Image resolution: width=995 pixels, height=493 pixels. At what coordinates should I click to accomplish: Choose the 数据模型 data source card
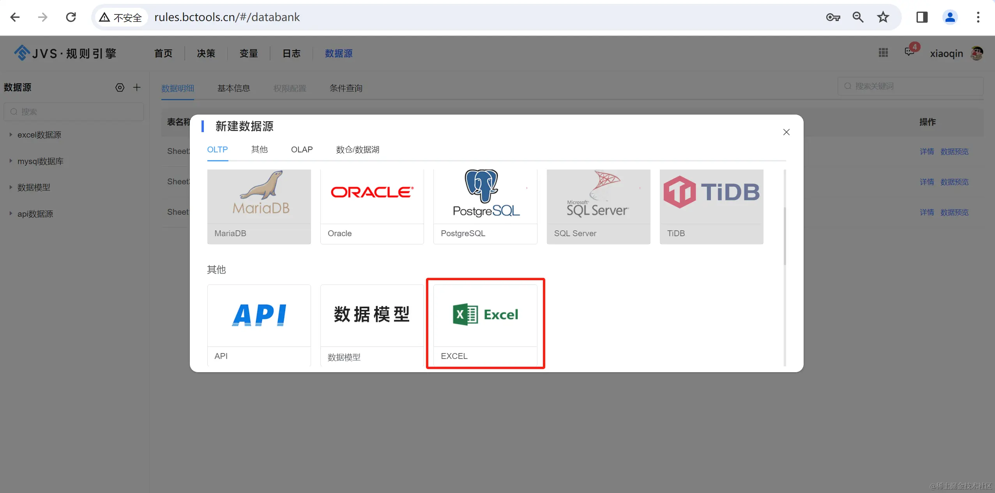click(x=372, y=324)
